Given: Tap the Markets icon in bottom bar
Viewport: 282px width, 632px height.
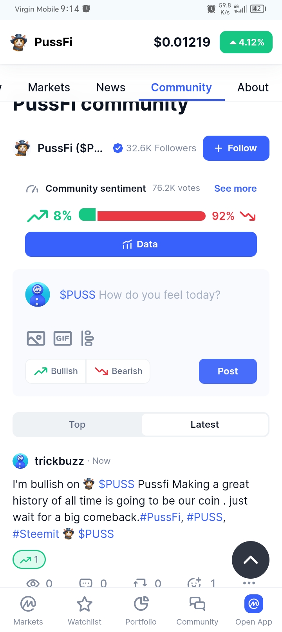Looking at the screenshot, I should 28,604.
